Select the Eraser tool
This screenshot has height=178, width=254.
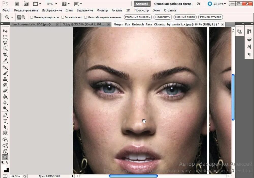(5, 91)
